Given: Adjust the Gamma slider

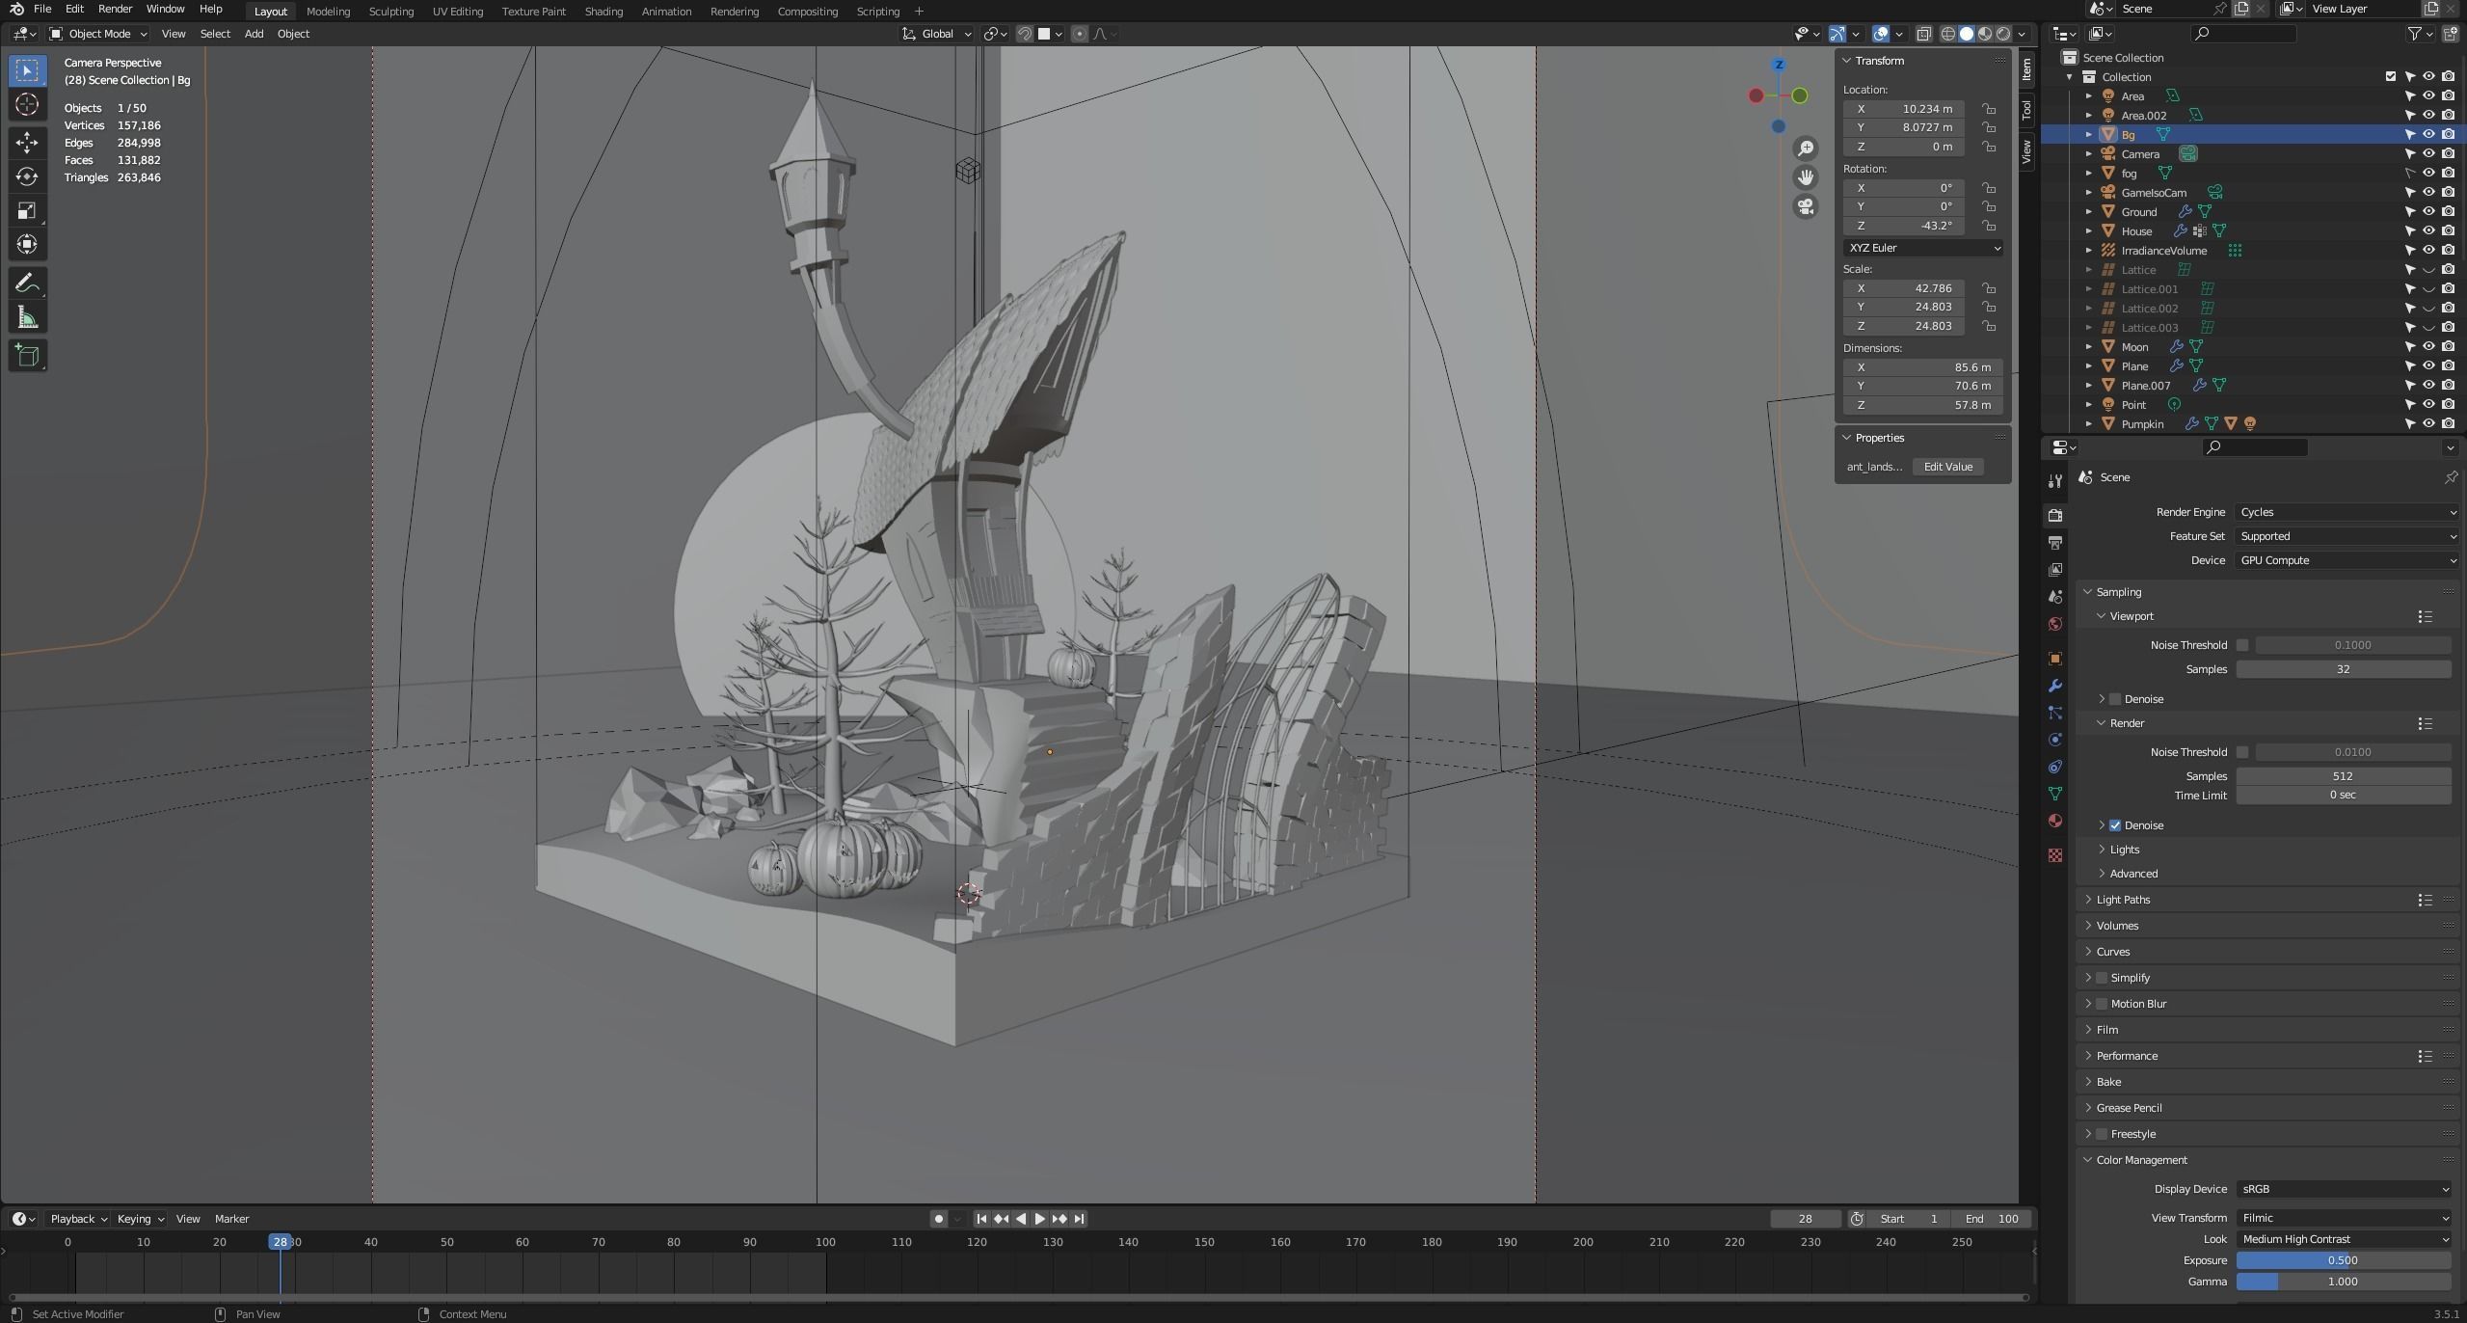Looking at the screenshot, I should coord(2344,1282).
